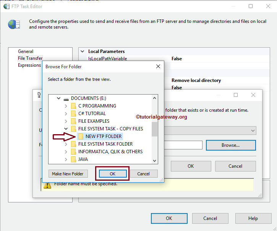277x231 pixels.
Task: Click the NEW FTP FOLDER folder icon
Action: pos(81,136)
